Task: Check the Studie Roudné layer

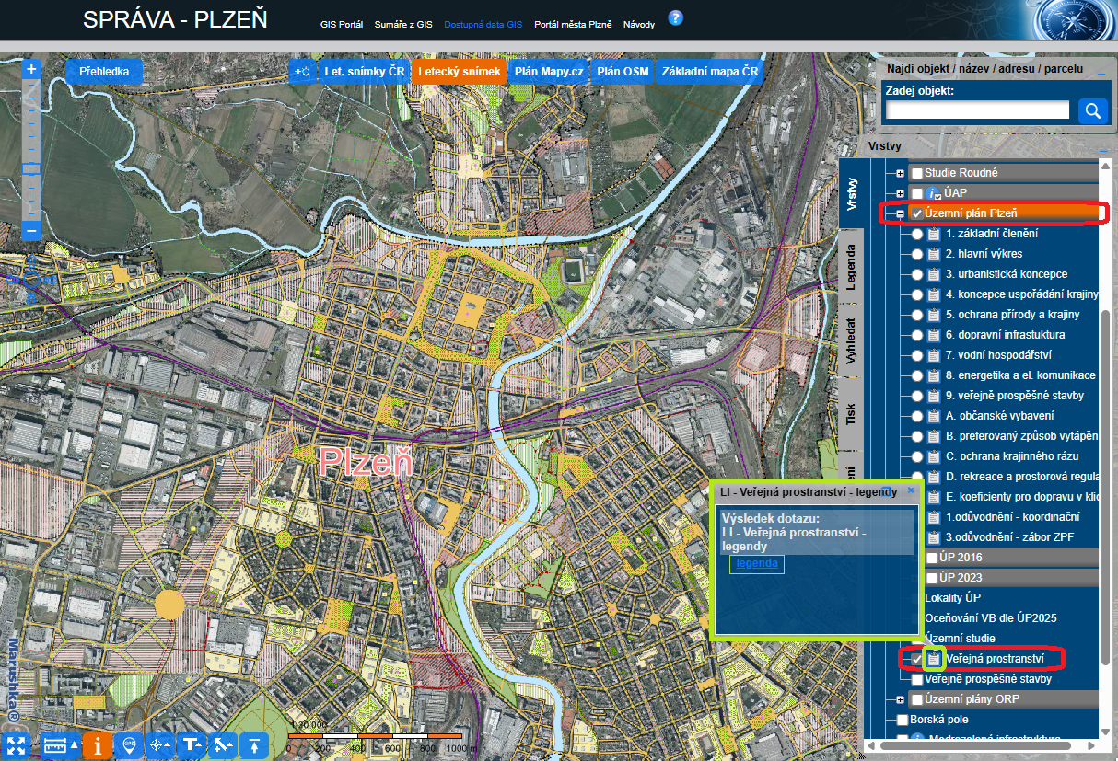Action: pos(917,173)
